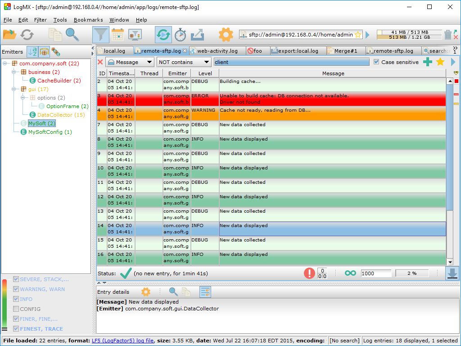Apply filter with the blue arrow
This screenshot has width=461, height=346.
[x=453, y=62]
